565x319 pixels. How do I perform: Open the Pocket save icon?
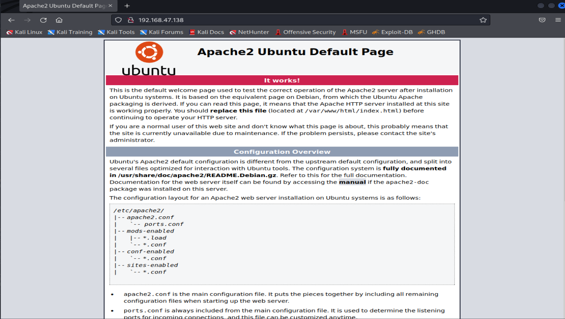pyautogui.click(x=542, y=20)
